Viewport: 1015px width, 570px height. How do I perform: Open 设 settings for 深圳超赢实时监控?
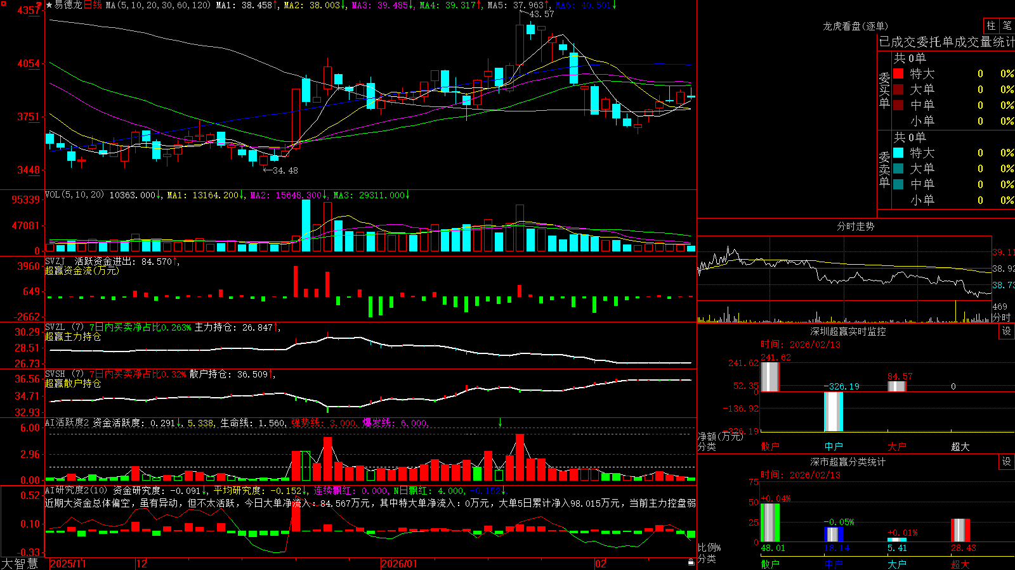(1007, 331)
